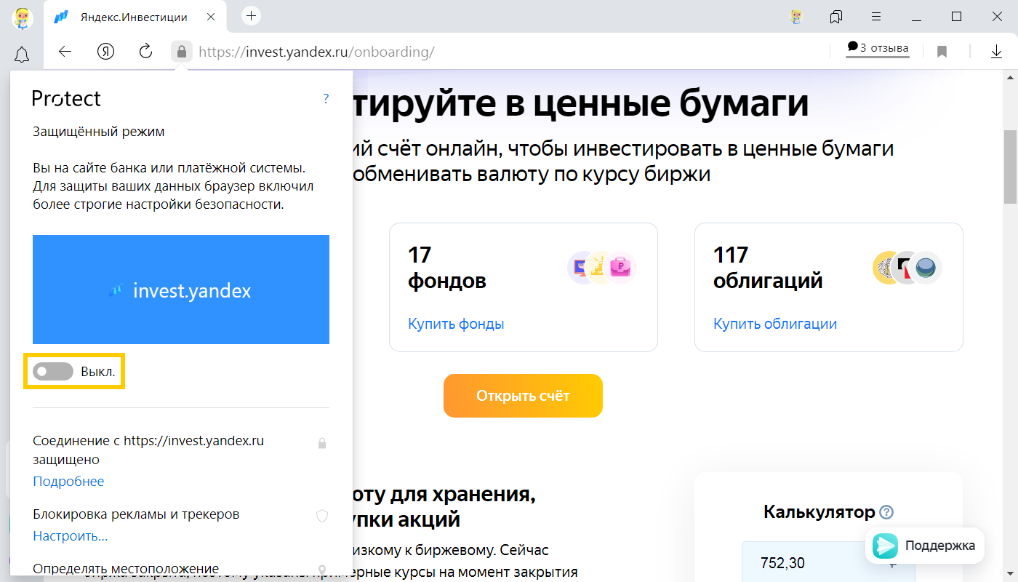Open the downloads arrow icon
1018x582 pixels.
(996, 52)
